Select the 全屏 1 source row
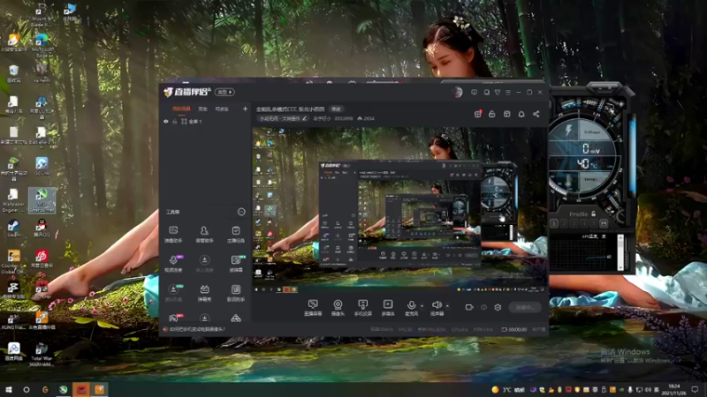 206,122
